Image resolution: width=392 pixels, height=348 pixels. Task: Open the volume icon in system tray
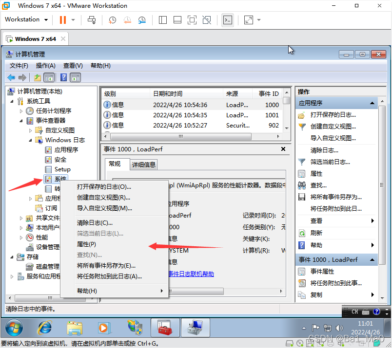pos(339,328)
